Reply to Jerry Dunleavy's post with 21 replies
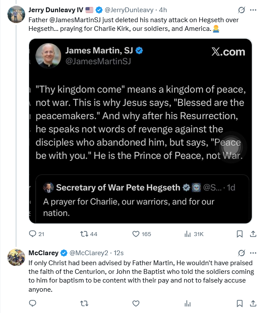 36,234
